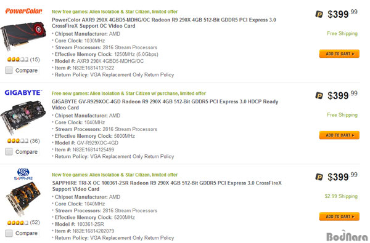The width and height of the screenshot is (370, 243).
Task: View the PowerColor video card thumbnail
Action: [23, 36]
